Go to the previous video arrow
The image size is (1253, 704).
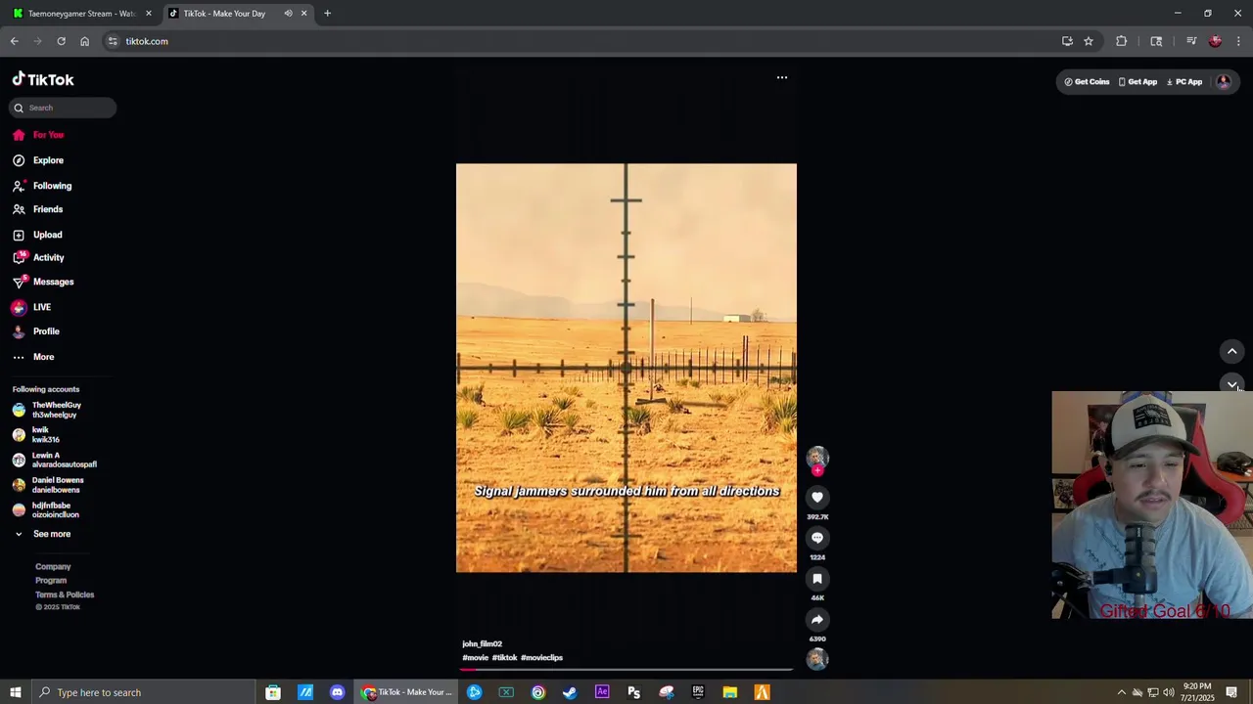coord(1232,351)
